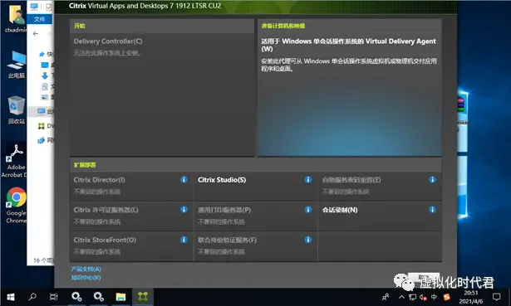511x306 pixels.
Task: Open Google Chrome desktop shortcut
Action: [16, 205]
